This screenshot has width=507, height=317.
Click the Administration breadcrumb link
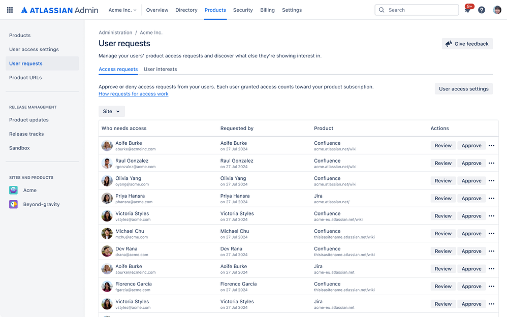pyautogui.click(x=115, y=33)
